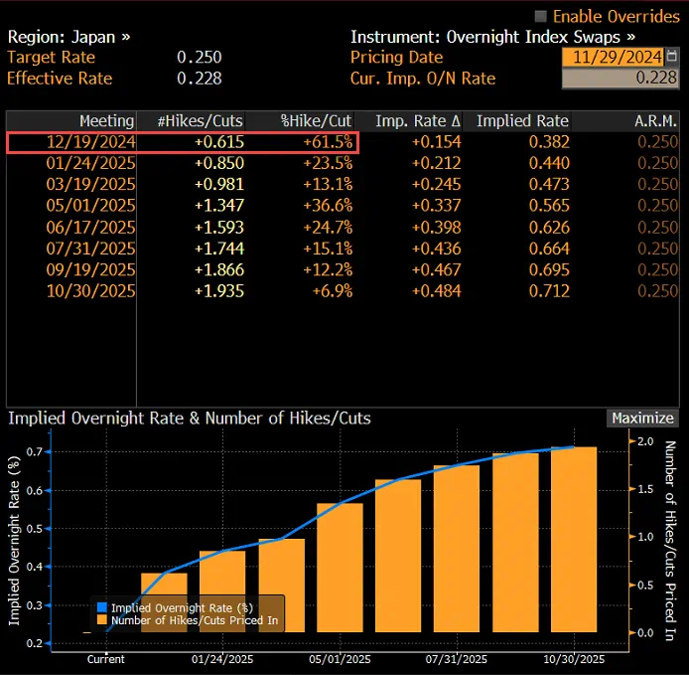Image resolution: width=689 pixels, height=675 pixels.
Task: Maximize the implied rate chart
Action: click(x=643, y=419)
